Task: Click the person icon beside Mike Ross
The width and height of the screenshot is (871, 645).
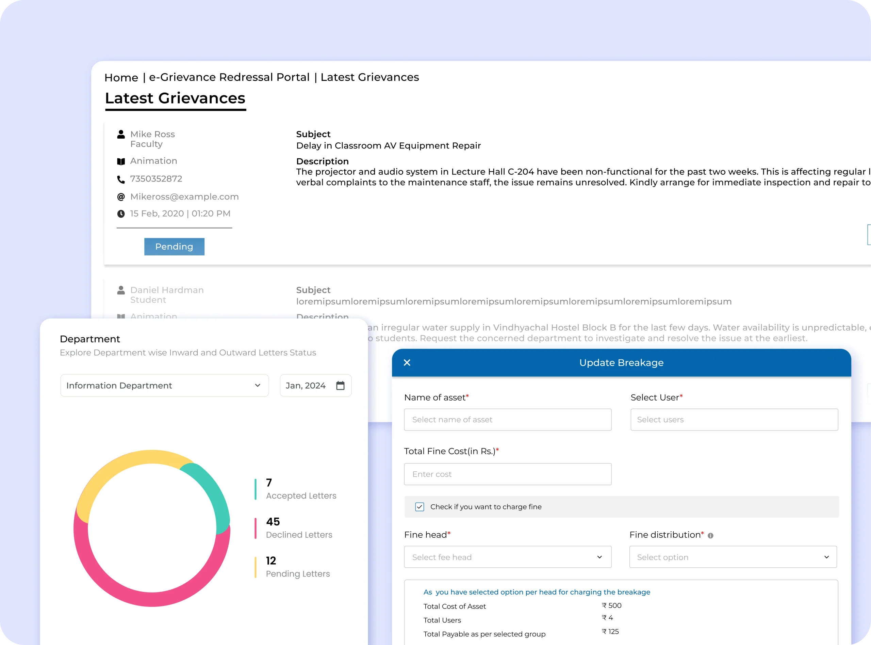Action: 121,135
